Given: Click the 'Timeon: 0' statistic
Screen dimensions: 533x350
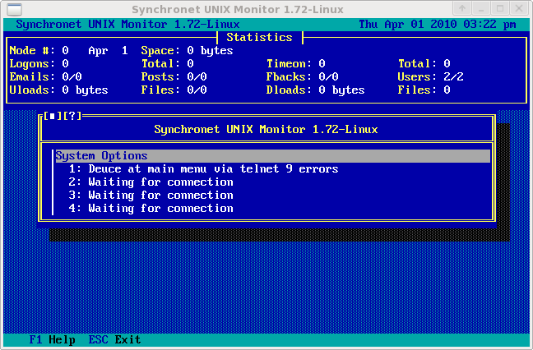Looking at the screenshot, I should [296, 64].
